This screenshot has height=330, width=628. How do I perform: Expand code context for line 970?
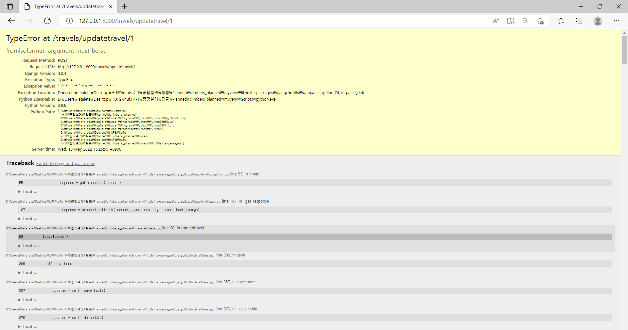pos(315,318)
